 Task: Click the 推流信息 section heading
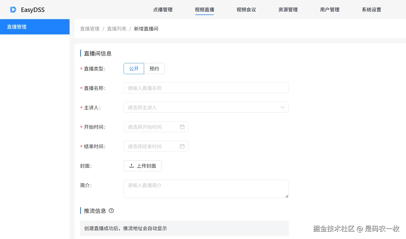[x=95, y=211]
